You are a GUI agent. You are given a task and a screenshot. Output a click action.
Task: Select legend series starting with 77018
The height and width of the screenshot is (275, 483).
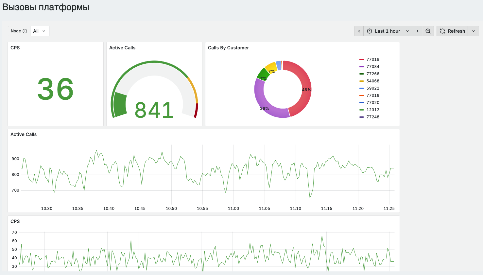click(x=373, y=95)
